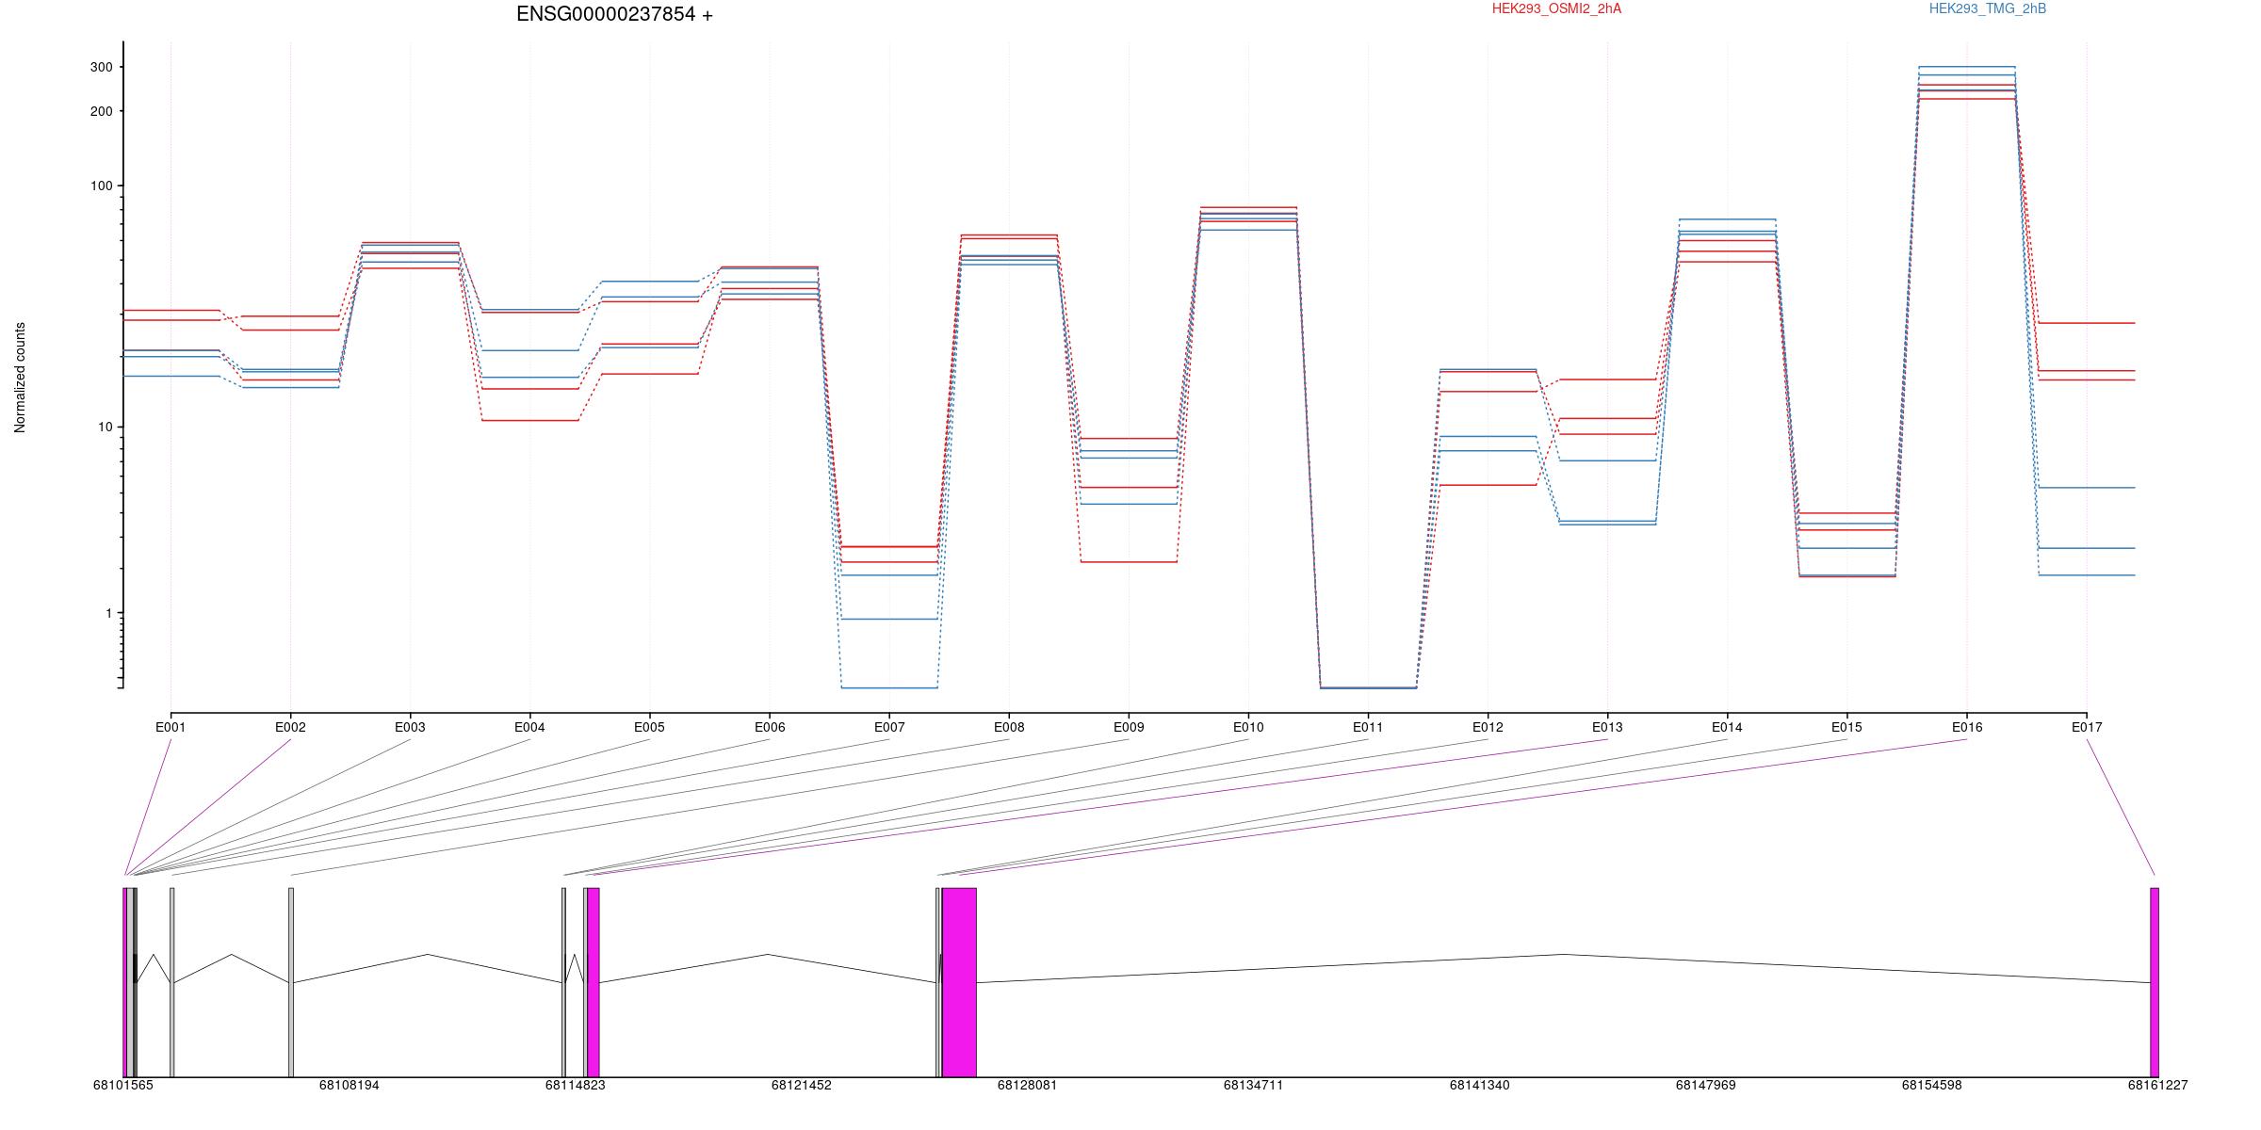Click exon label E001
Image resolution: width=2261 pixels, height=1130 pixels.
point(171,727)
